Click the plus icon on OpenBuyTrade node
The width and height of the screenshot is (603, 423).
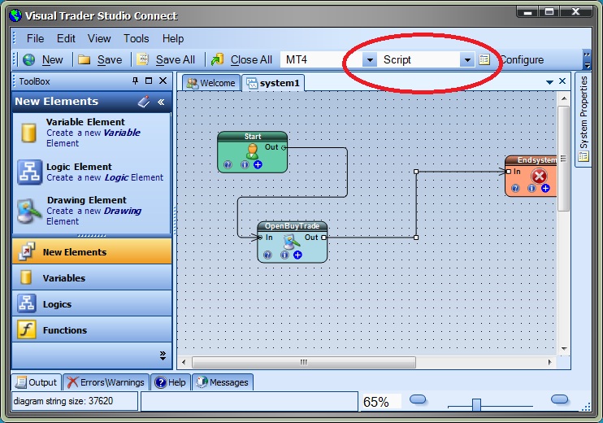297,255
